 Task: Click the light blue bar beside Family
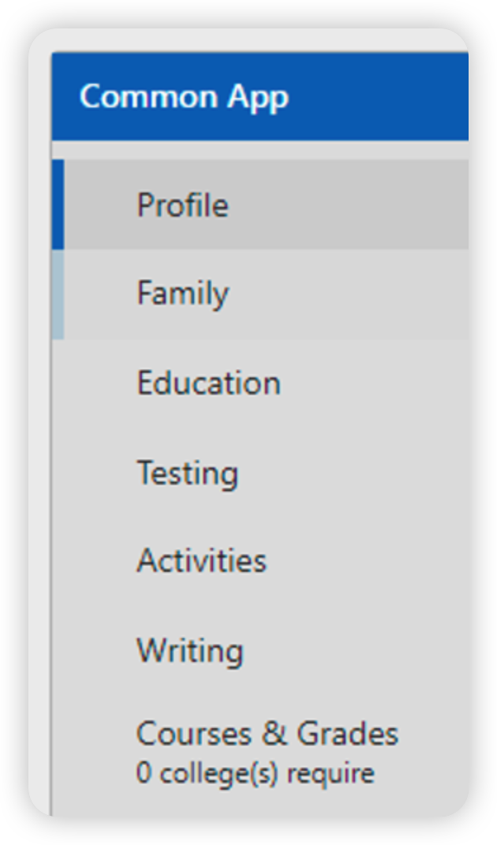pos(58,294)
